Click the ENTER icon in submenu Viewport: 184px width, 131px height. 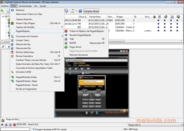tap(66, 43)
